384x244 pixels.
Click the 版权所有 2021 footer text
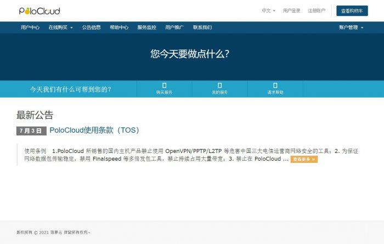point(53,232)
